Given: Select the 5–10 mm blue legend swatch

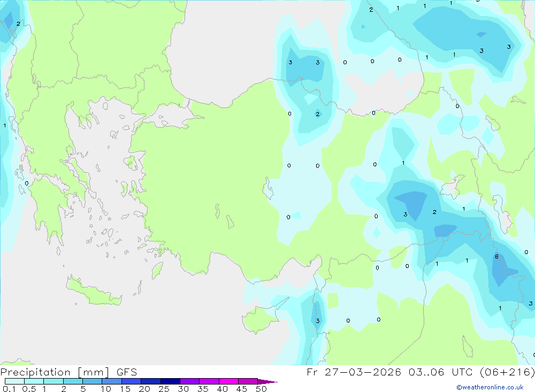Looking at the screenshot, I should 93,381.
